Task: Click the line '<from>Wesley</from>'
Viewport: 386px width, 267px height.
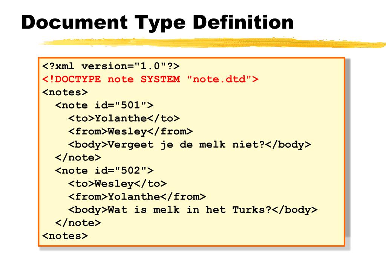Action: point(130,131)
